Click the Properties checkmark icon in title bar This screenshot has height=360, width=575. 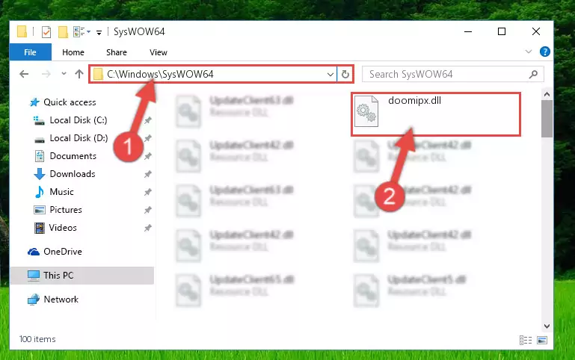[x=46, y=32]
